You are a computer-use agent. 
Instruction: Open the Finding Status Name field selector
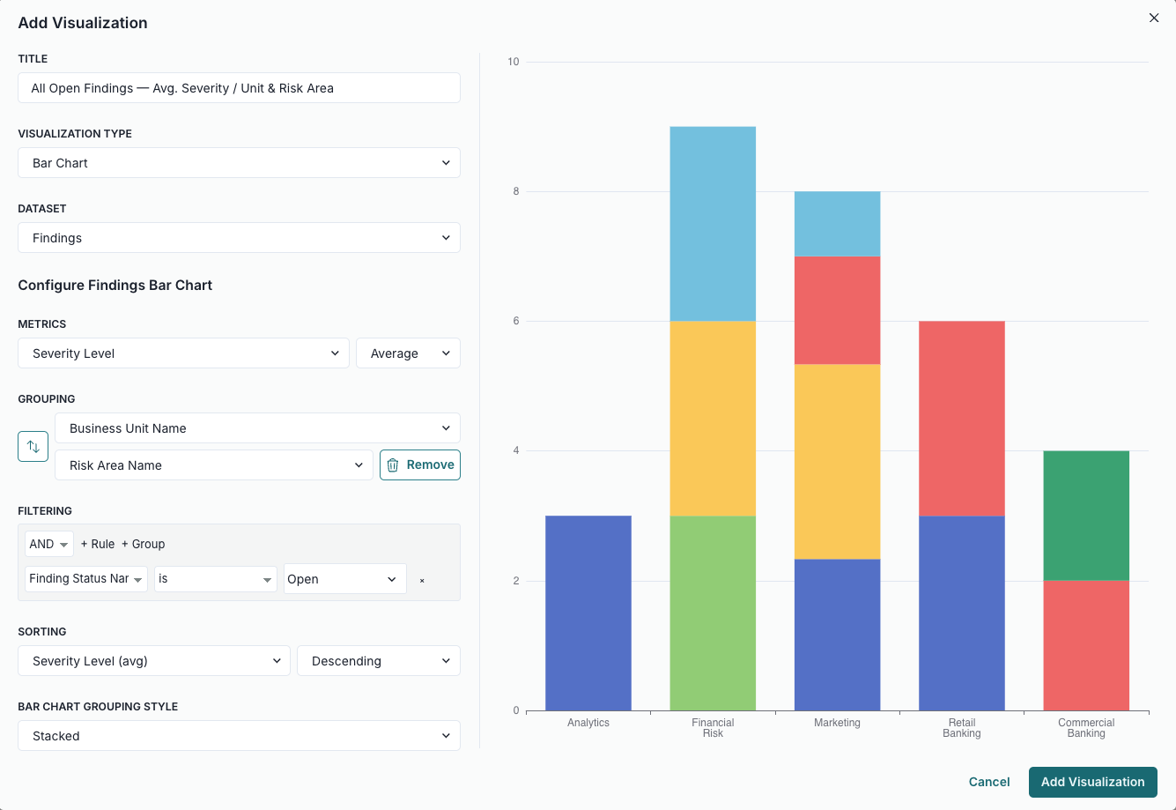pos(86,579)
